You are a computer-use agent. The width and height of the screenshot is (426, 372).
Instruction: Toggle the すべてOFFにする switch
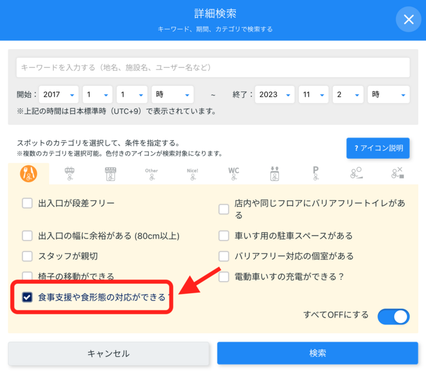pos(393,316)
